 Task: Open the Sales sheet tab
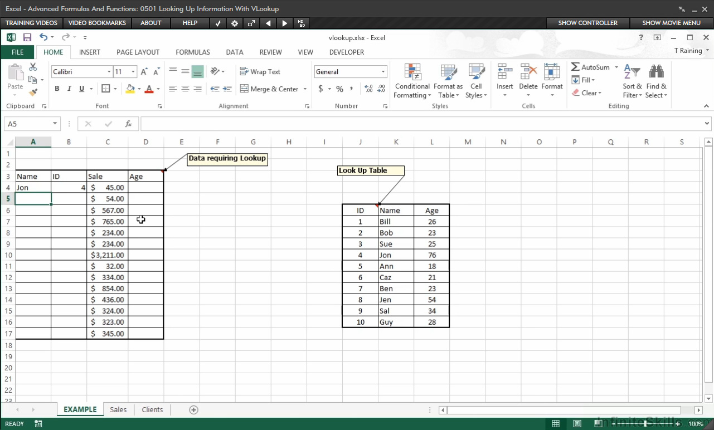pyautogui.click(x=118, y=409)
